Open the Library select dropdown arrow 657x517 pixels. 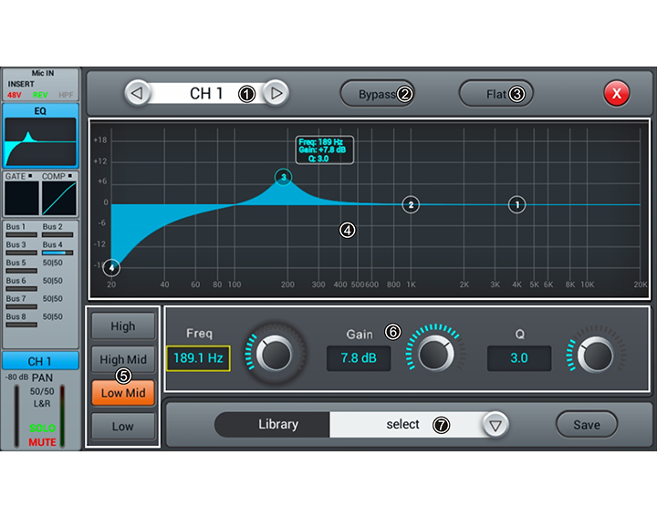(x=495, y=425)
